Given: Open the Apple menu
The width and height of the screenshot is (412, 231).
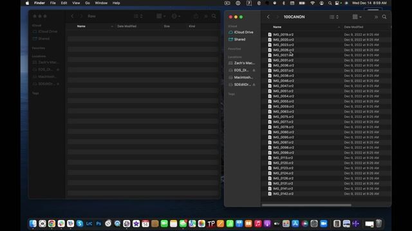Looking at the screenshot, I should point(27,3).
